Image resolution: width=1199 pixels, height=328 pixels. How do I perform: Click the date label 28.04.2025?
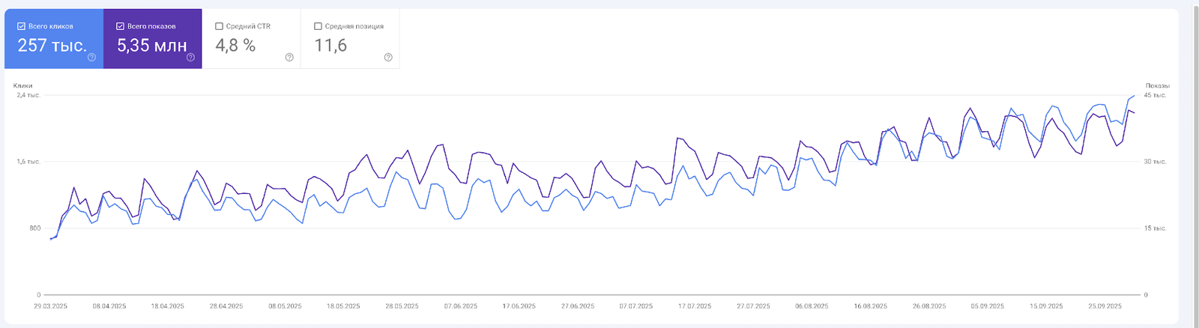(x=226, y=306)
